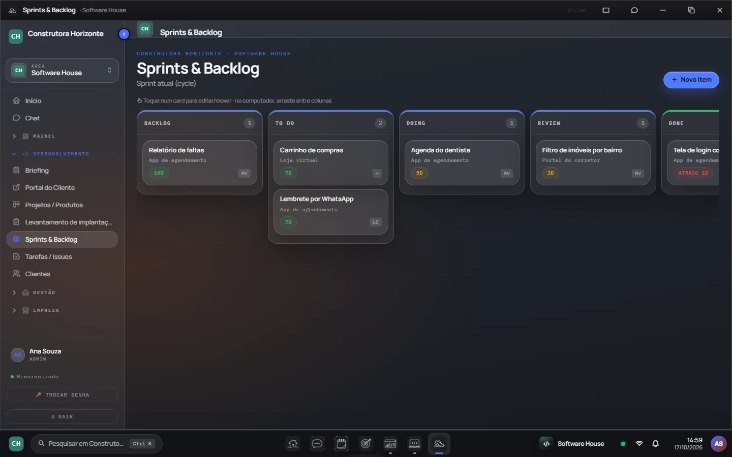The image size is (732, 457).
Task: Click the ATRASO 1D badge on the Done card
Action: point(693,173)
